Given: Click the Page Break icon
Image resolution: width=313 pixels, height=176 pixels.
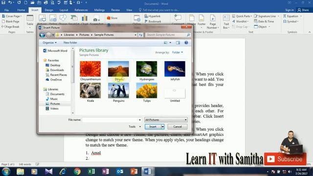Looking at the screenshot, I should tap(3, 26).
